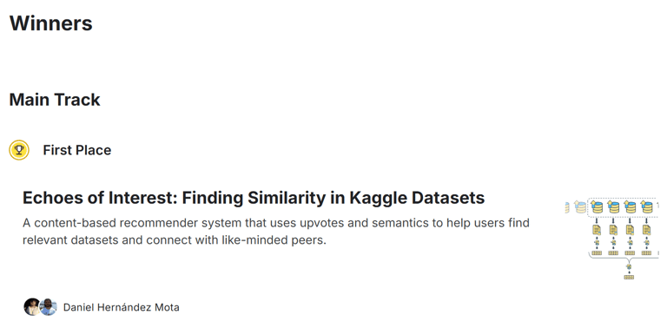Viewport: 667px width, 321px height.
Task: Select the Main Track section heading
Action: [55, 100]
